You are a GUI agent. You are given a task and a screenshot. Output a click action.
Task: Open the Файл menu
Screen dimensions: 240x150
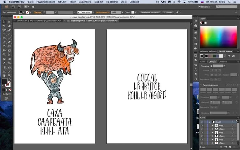click(x=30, y=2)
